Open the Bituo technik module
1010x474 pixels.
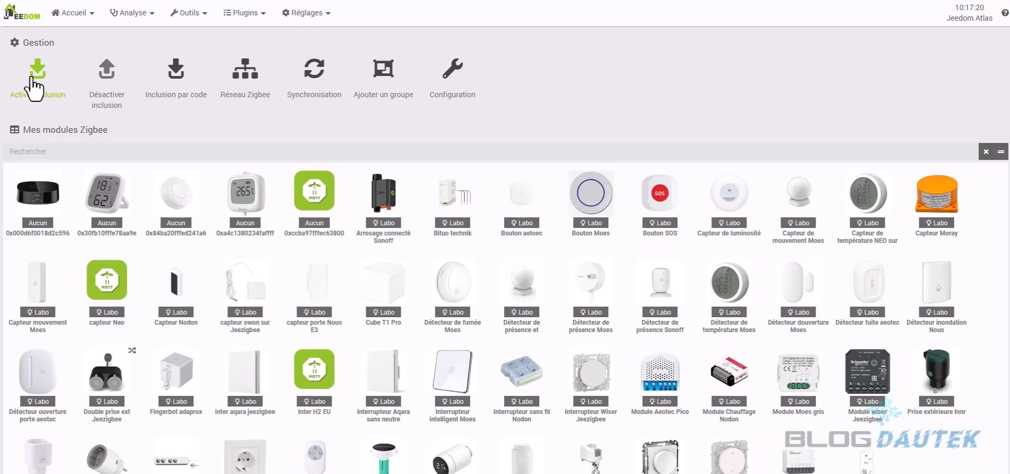[x=453, y=204]
